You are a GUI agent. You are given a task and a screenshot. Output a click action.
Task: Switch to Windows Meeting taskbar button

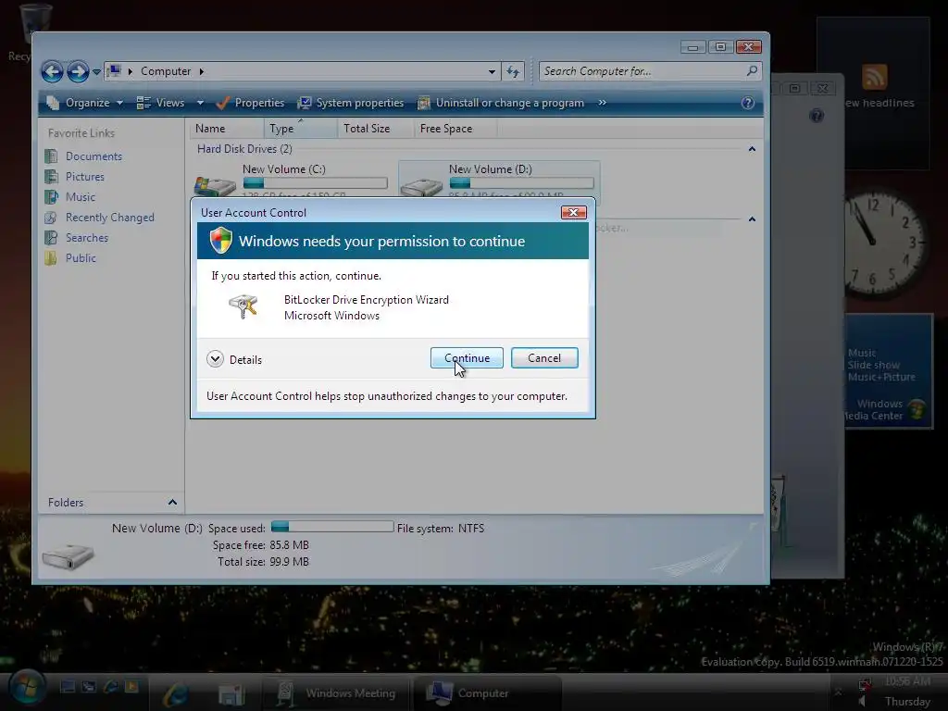click(x=336, y=692)
